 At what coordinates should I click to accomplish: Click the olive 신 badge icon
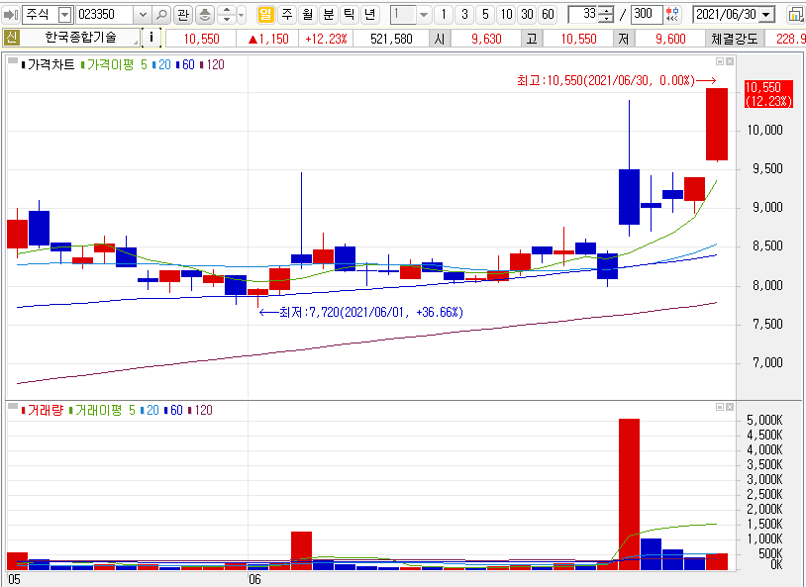[x=11, y=38]
